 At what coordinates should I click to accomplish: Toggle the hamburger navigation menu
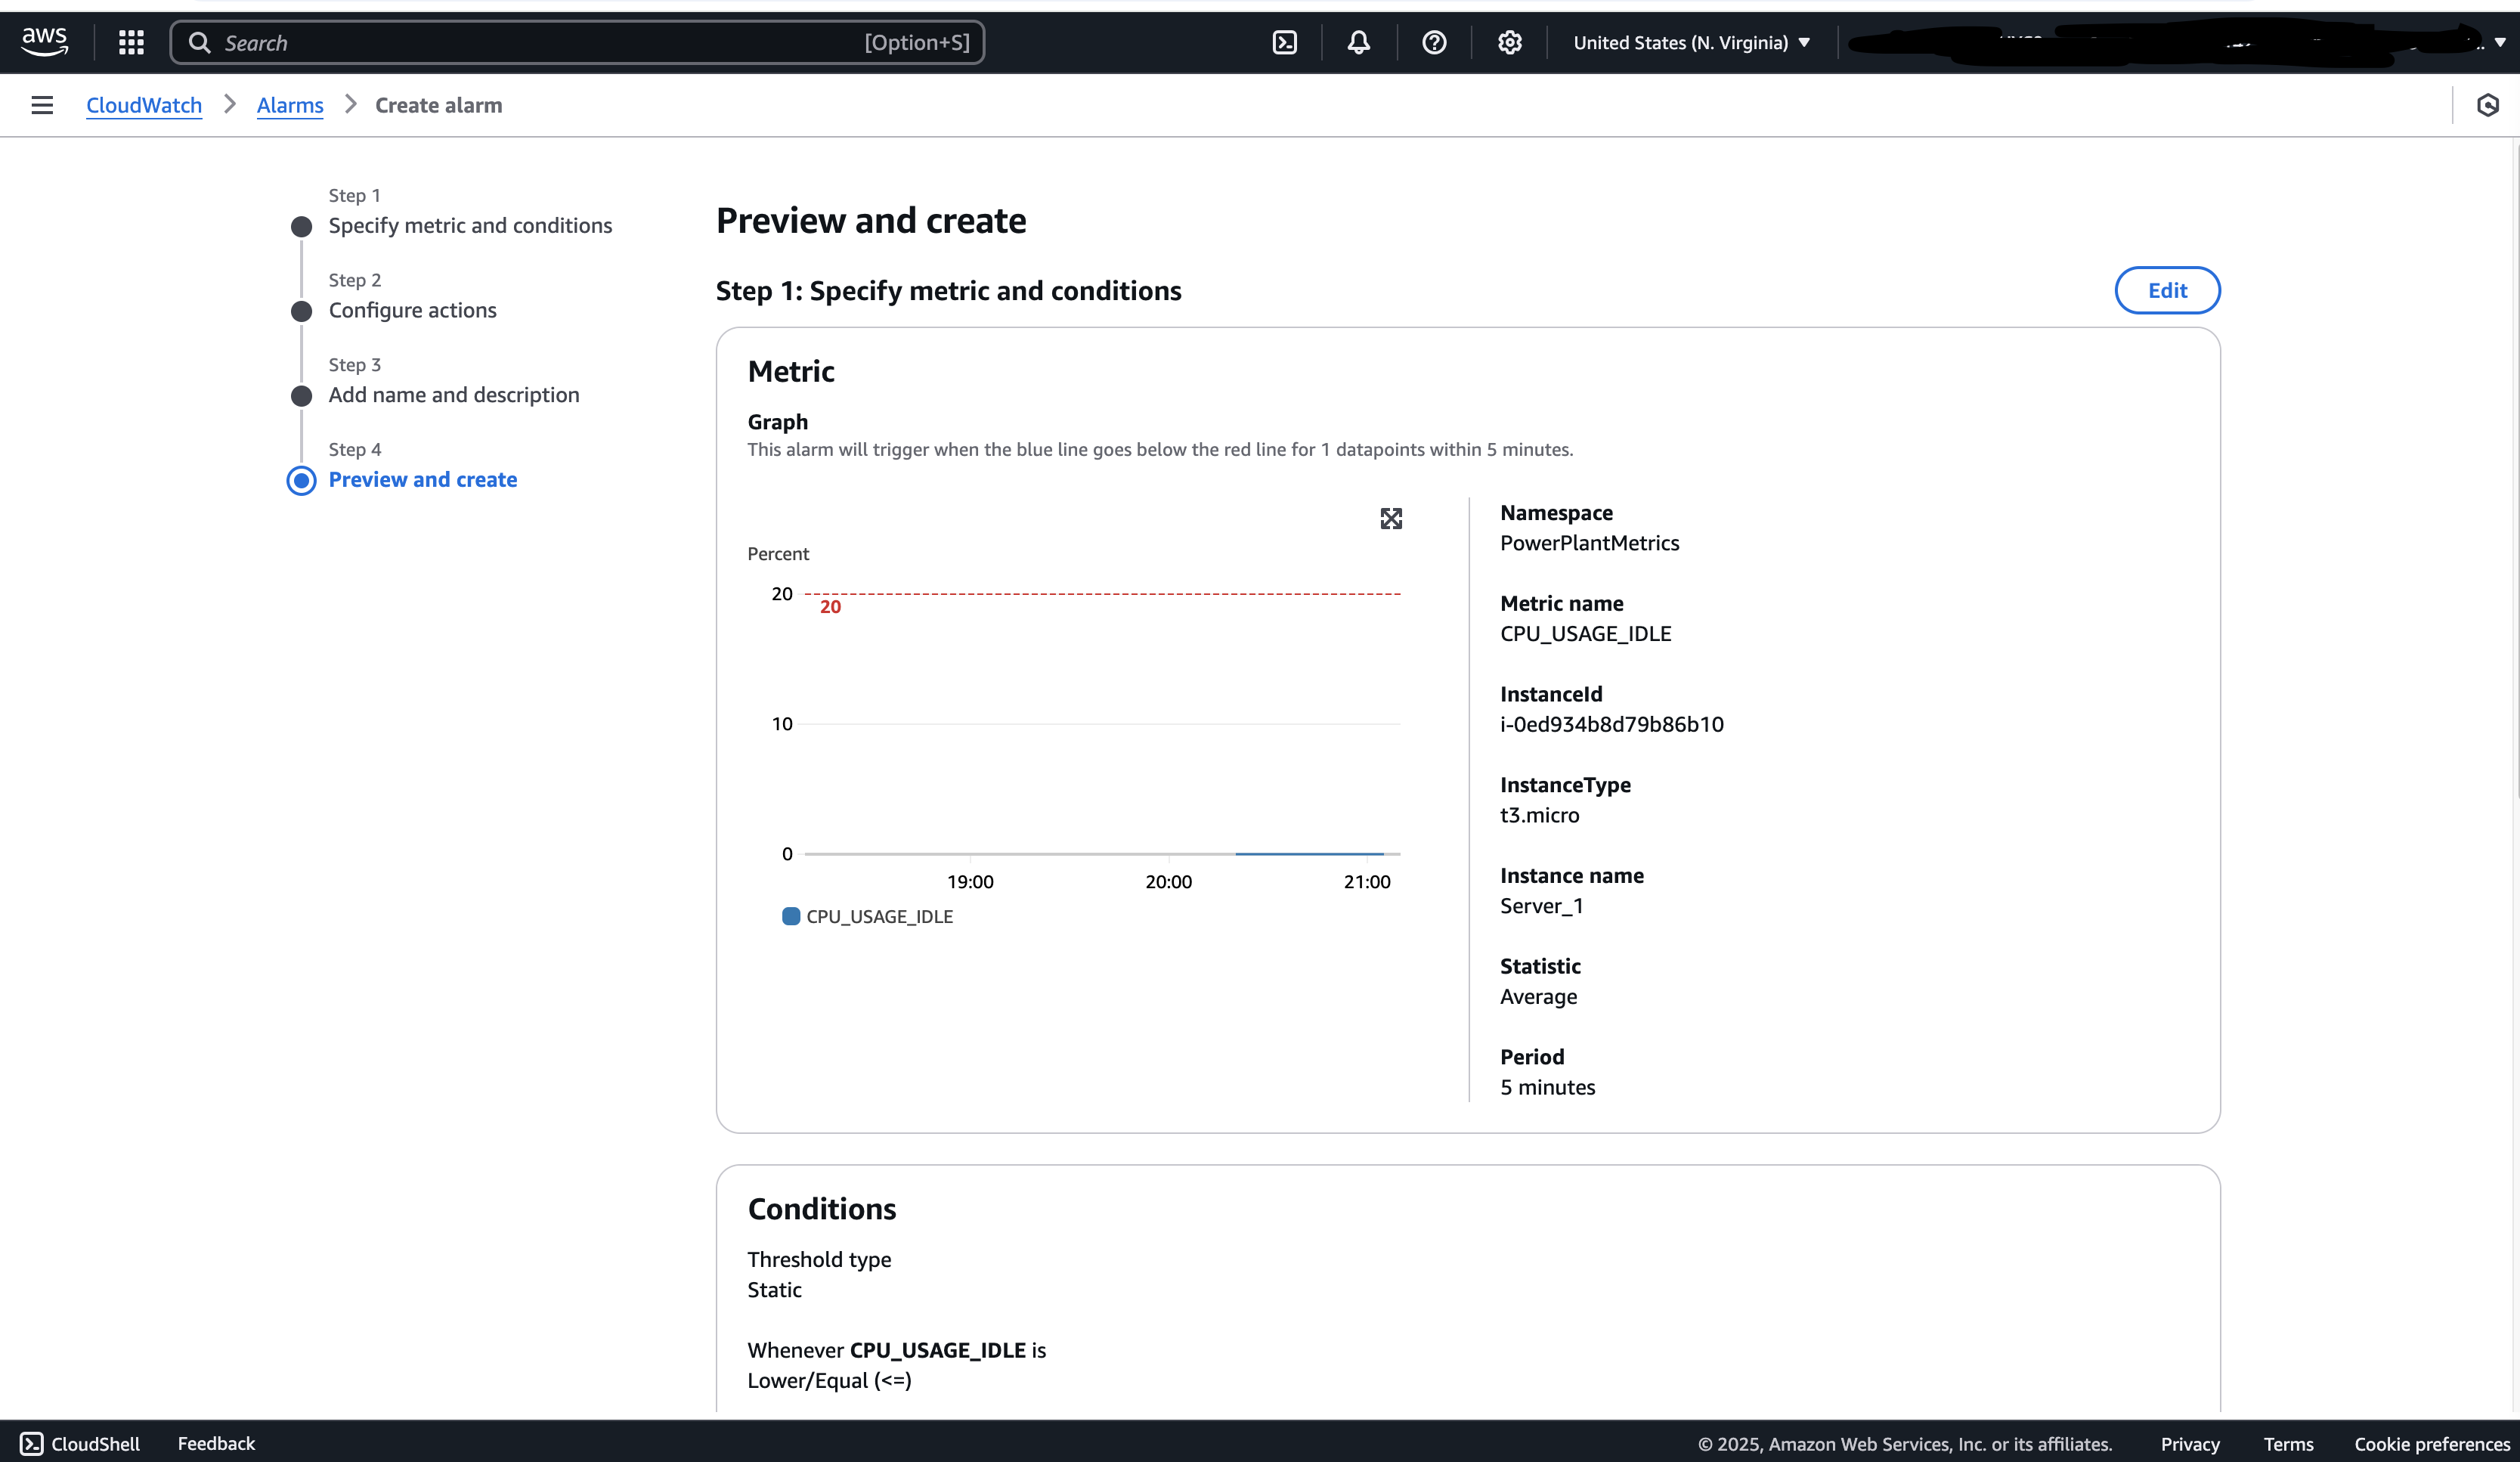click(42, 105)
